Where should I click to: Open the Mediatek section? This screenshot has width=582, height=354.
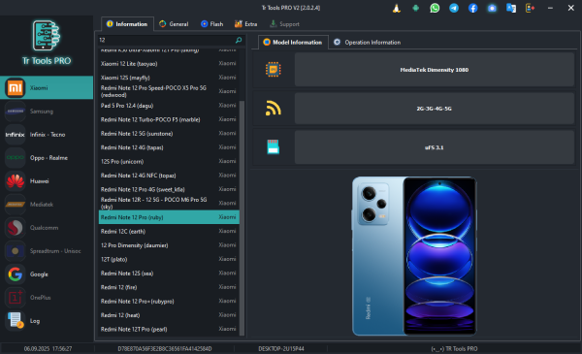(47, 204)
